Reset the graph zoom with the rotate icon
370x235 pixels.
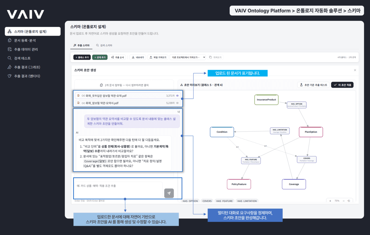click(x=349, y=201)
